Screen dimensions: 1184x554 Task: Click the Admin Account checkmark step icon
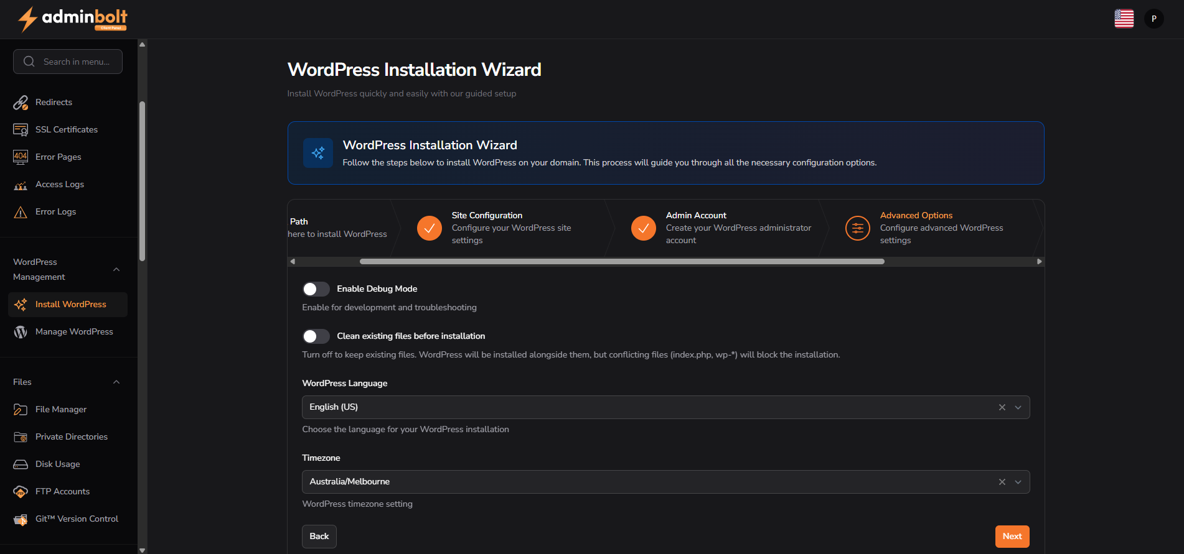click(x=644, y=228)
